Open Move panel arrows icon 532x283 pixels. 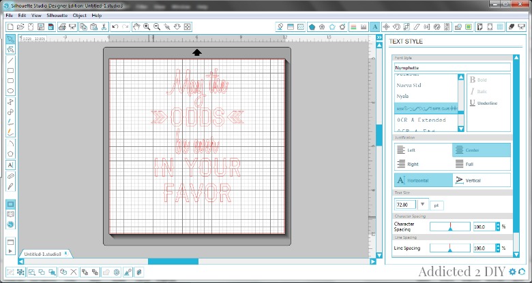386,27
